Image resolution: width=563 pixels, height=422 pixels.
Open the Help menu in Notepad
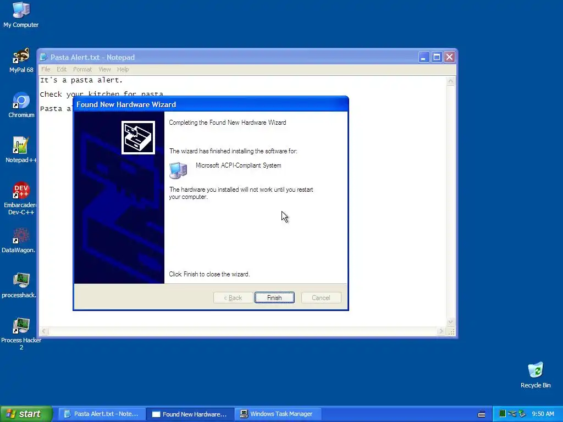pyautogui.click(x=123, y=69)
